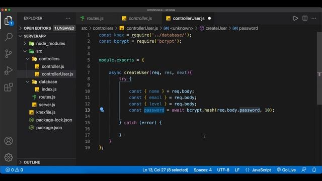Open editor More Actions ellipsis
Image resolution: width=322 pixels, height=181 pixels.
click(x=314, y=18)
